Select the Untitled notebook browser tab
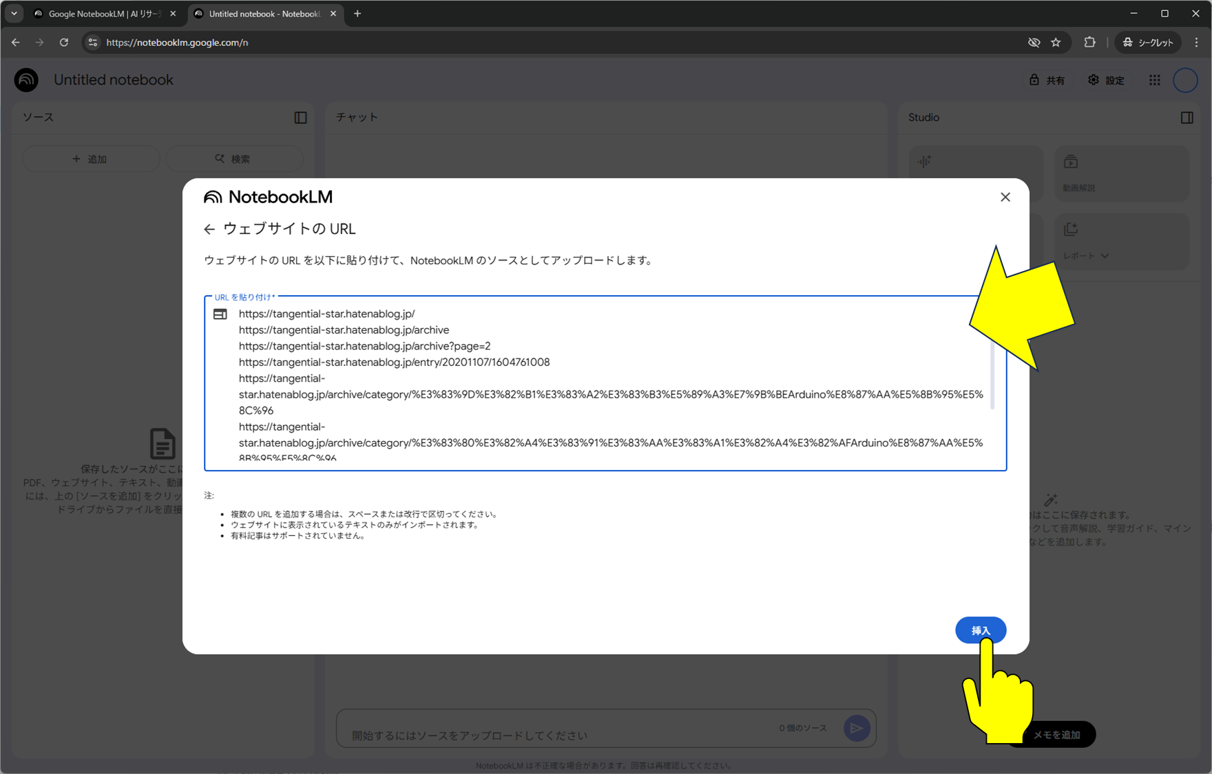 265,14
